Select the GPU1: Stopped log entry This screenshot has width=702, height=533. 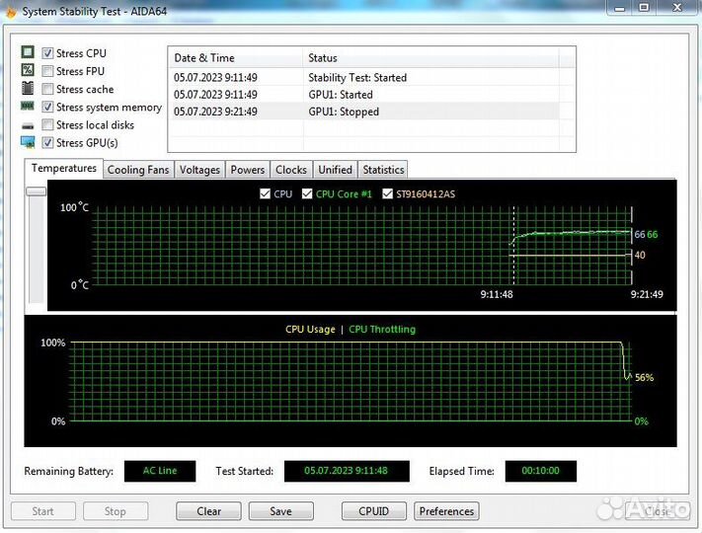click(343, 112)
